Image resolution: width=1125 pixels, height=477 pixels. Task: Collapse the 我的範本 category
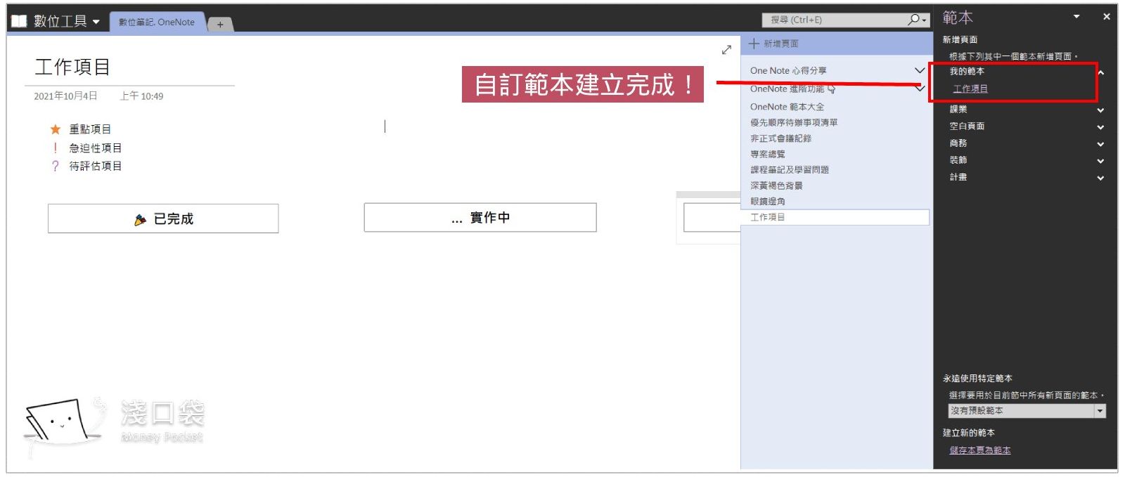pos(1101,72)
